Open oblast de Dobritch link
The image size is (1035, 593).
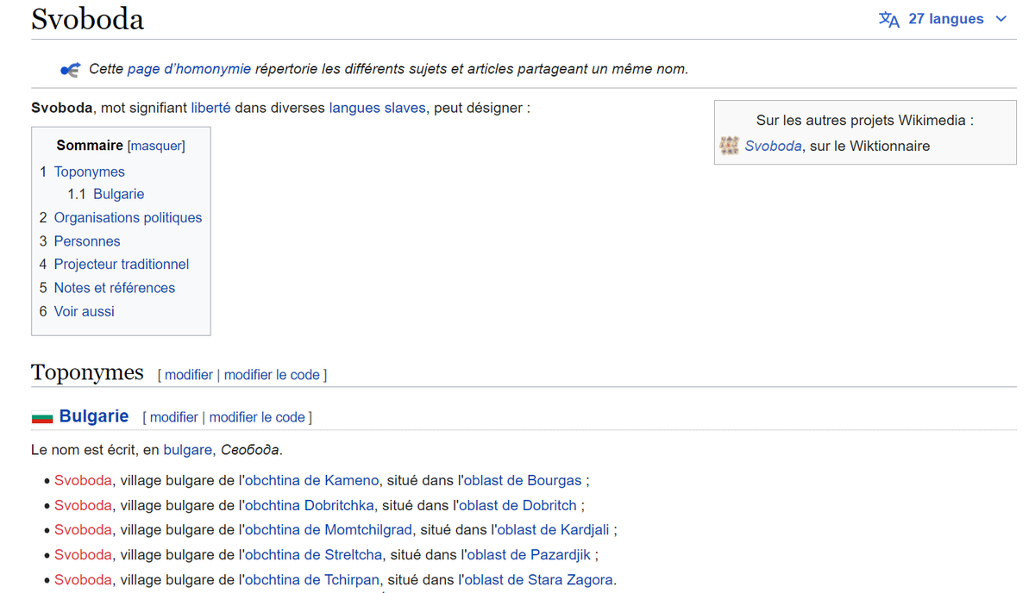tap(518, 505)
